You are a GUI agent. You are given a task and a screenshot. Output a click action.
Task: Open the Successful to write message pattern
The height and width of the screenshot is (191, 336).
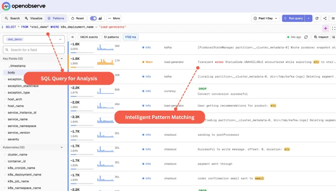coord(202,150)
